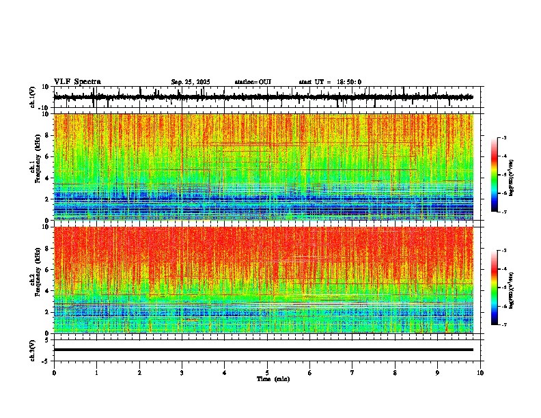Click the ch.2 colorbar PSD unit label
The image size is (541, 418).
pyautogui.click(x=511, y=290)
